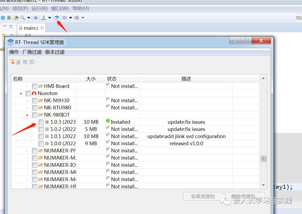Check the NK-980IOT checkbox
The height and width of the screenshot is (214, 302).
35,115
